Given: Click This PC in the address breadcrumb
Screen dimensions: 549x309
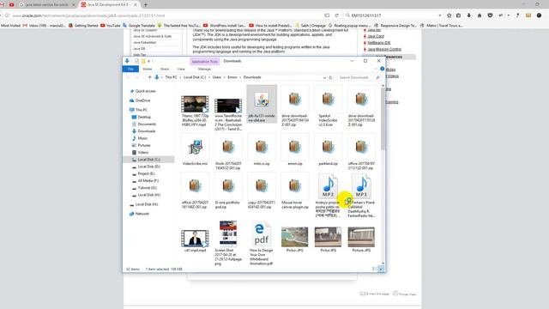Looking at the screenshot, I should click(172, 77).
